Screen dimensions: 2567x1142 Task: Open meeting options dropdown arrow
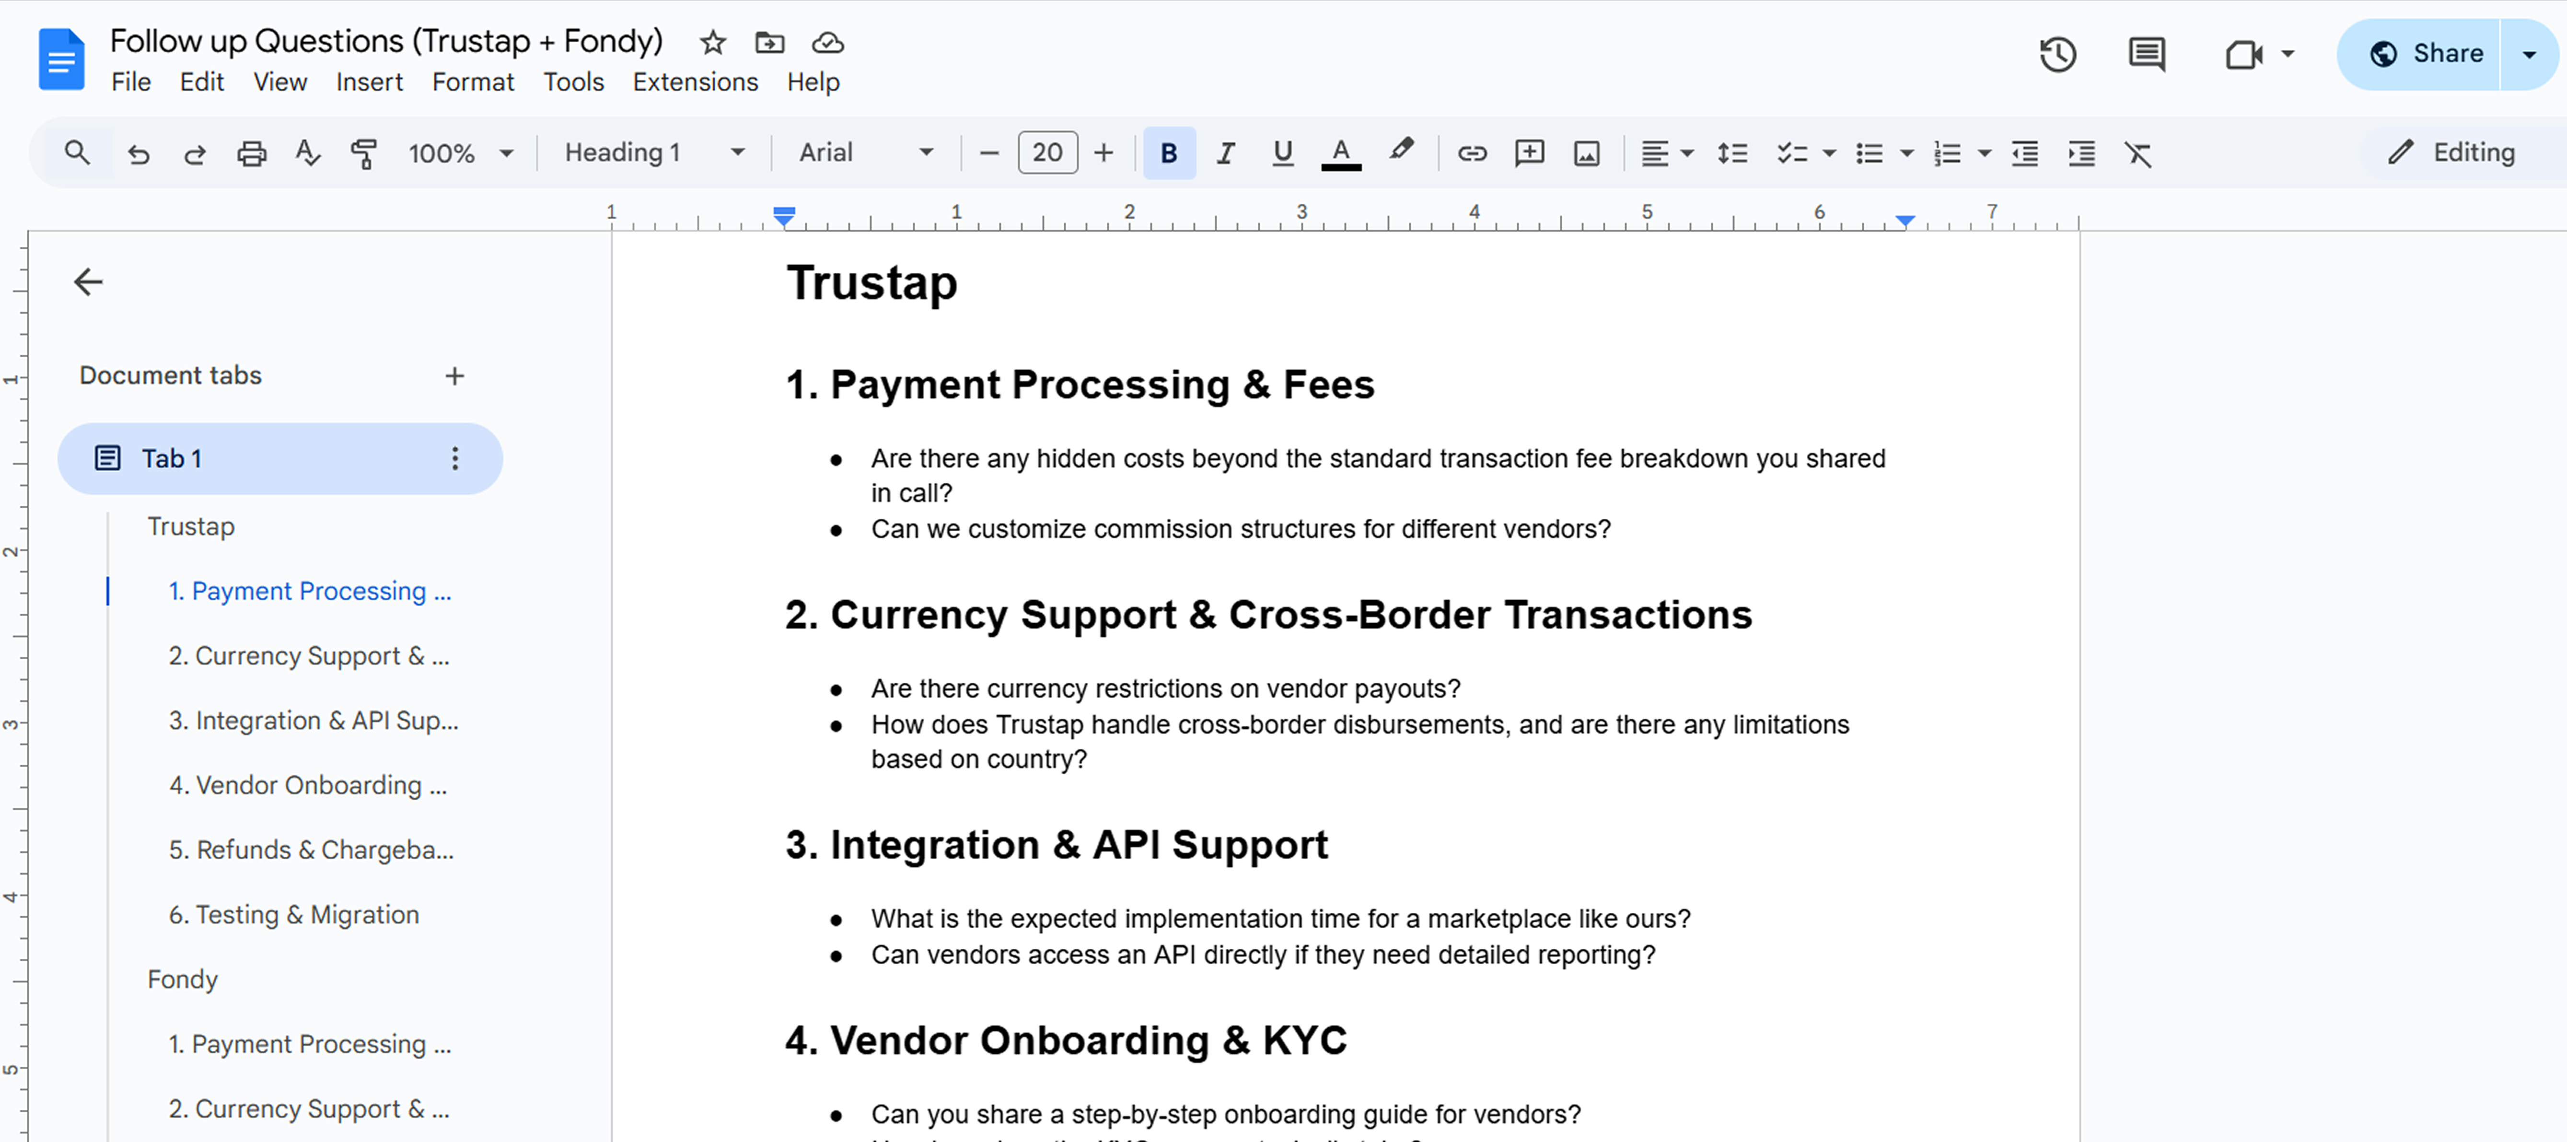pos(2288,54)
